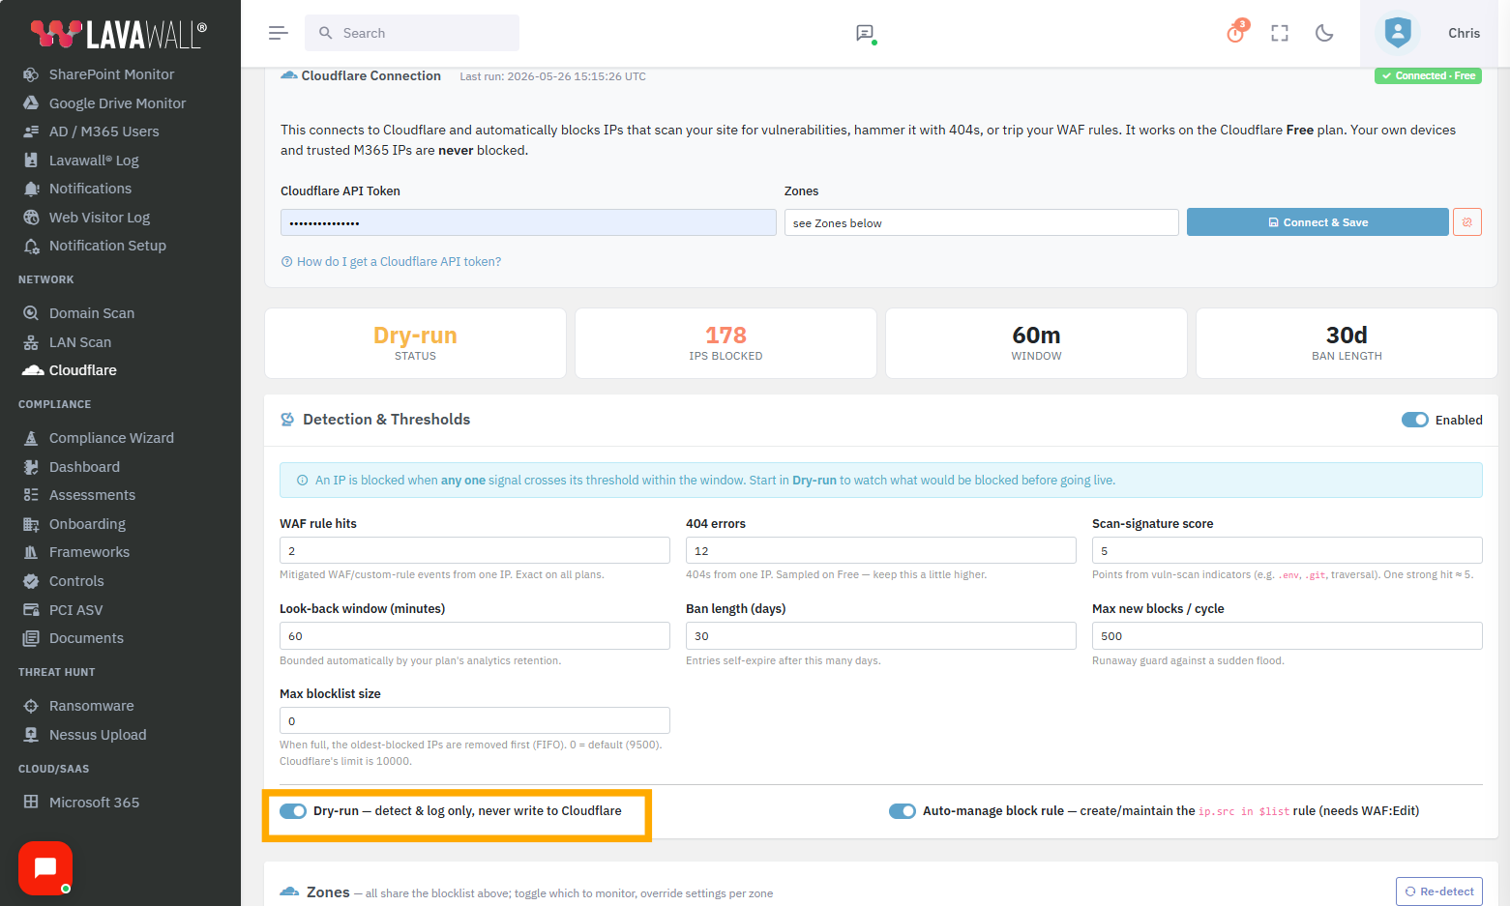This screenshot has height=906, width=1510.
Task: Click the hamburger menu icon
Action: pos(279,33)
